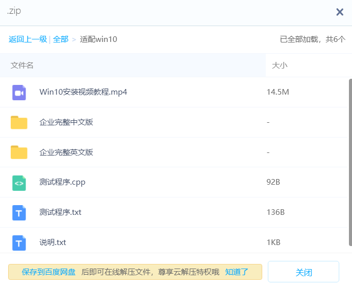Select the file 测试程序.txt
Screen dimensions: 352x288
click(60, 212)
